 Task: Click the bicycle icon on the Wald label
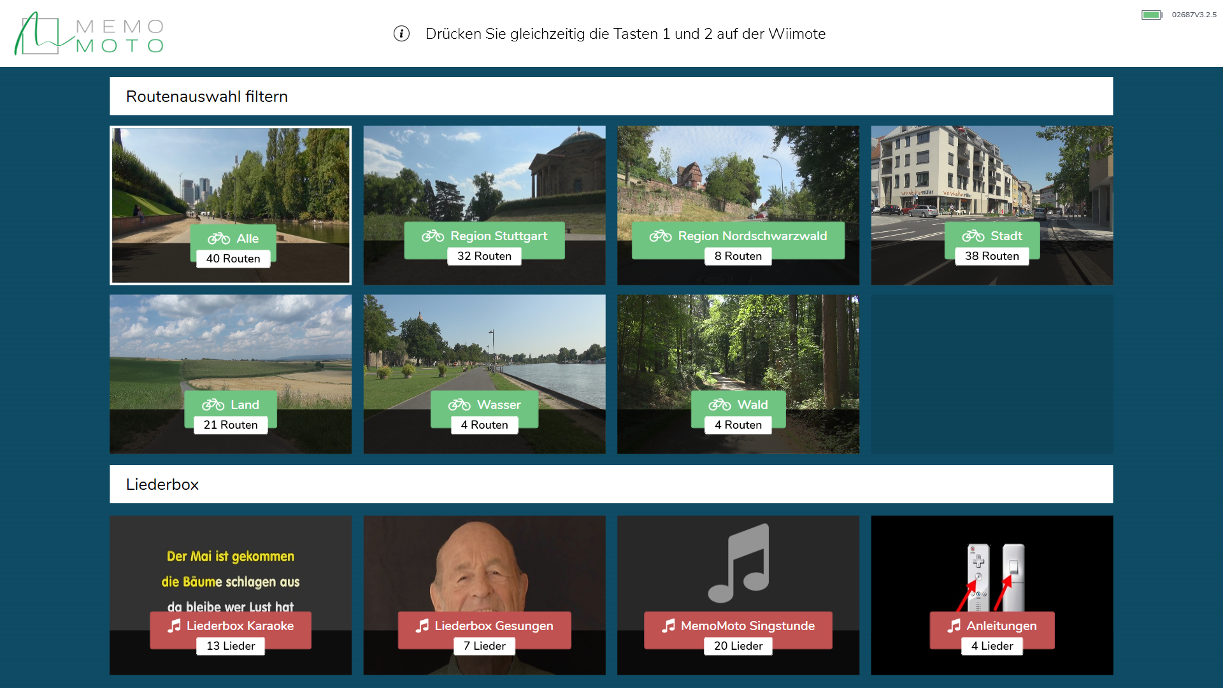coord(720,405)
